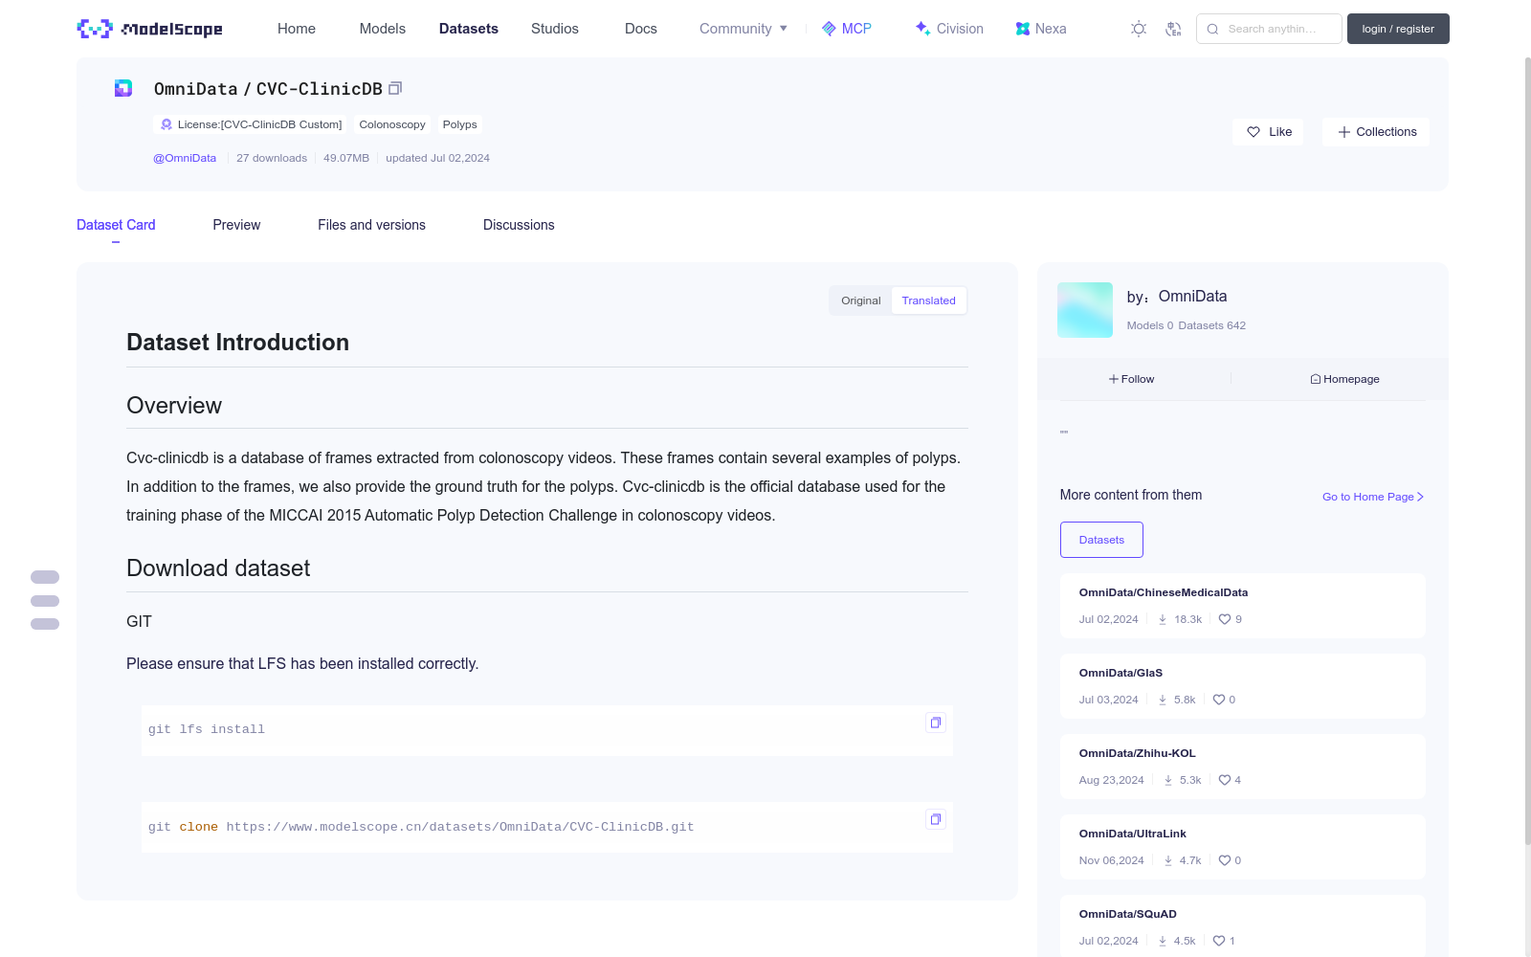This screenshot has height=957, width=1531.
Task: Like this dataset
Action: pyautogui.click(x=1269, y=132)
